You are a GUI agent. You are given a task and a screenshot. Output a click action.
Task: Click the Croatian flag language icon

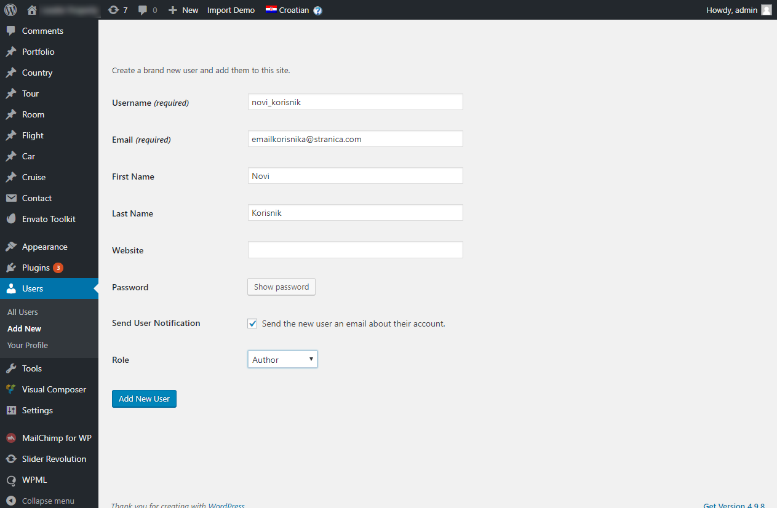pyautogui.click(x=271, y=10)
